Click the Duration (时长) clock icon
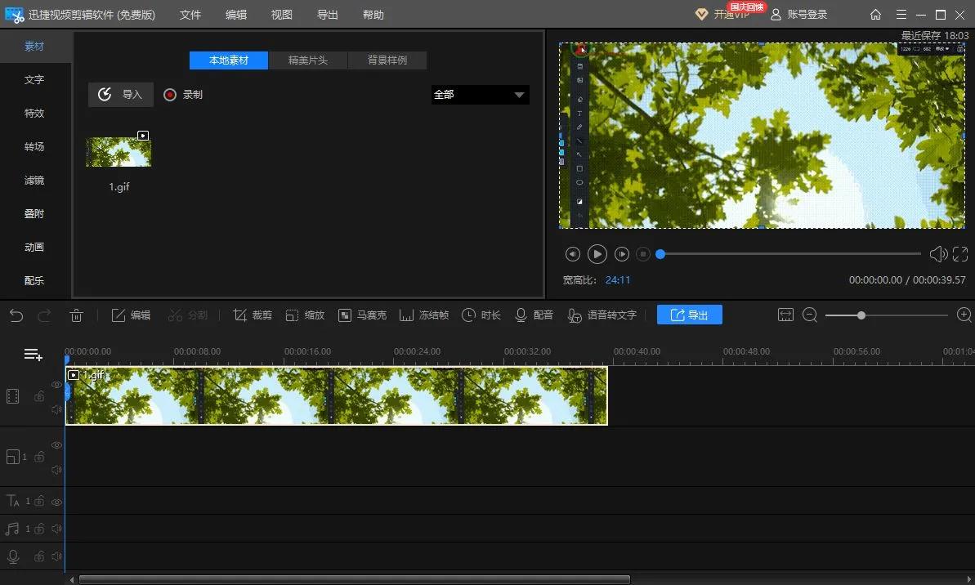Screen dimensions: 975x585 coord(468,315)
